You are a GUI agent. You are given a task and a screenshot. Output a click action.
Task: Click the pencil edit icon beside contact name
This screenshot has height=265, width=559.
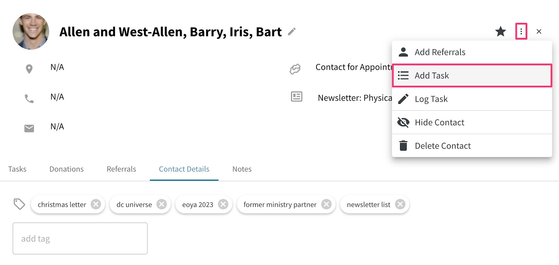tap(292, 32)
